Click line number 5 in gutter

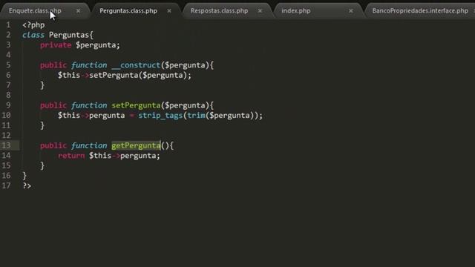point(8,65)
